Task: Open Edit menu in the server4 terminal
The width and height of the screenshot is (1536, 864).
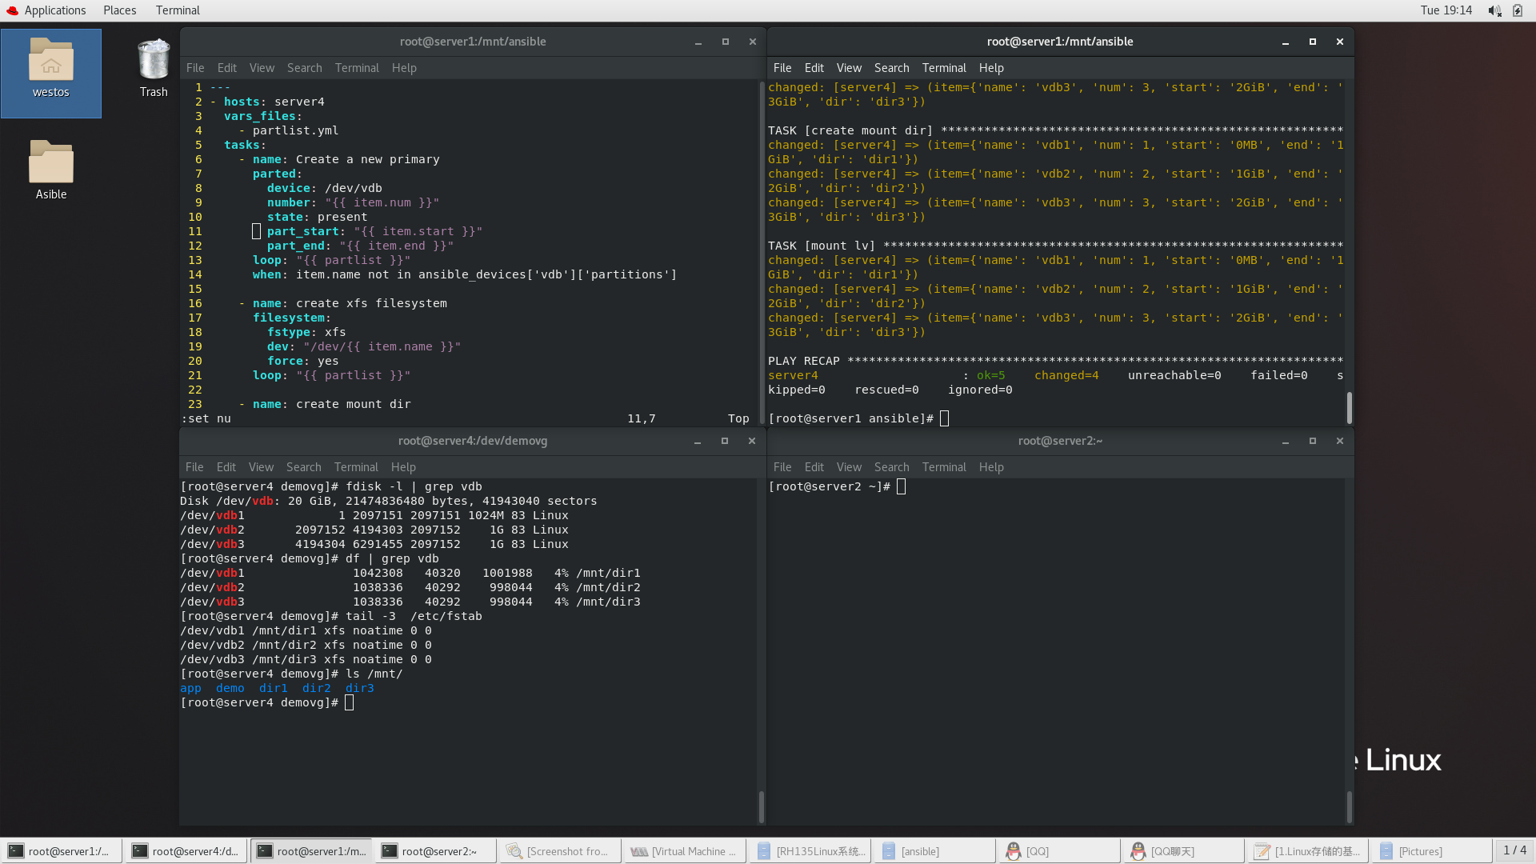Action: point(226,467)
